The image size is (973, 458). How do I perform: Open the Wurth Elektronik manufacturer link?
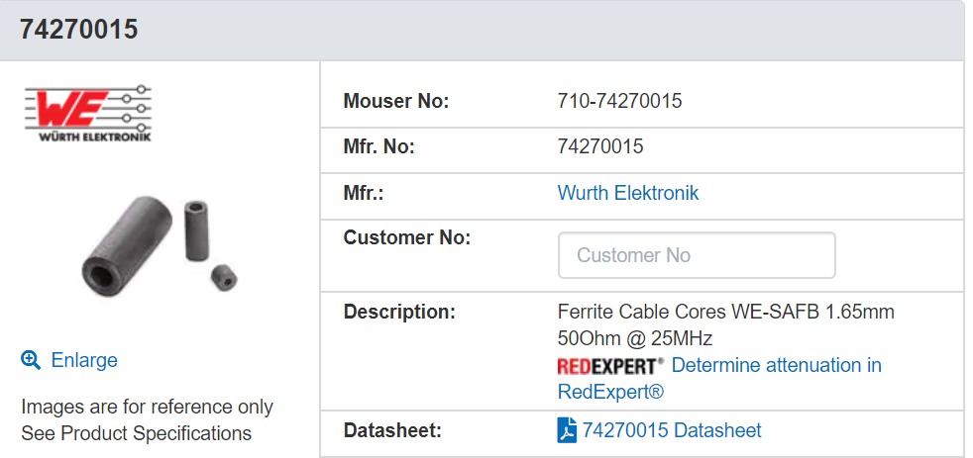[628, 193]
